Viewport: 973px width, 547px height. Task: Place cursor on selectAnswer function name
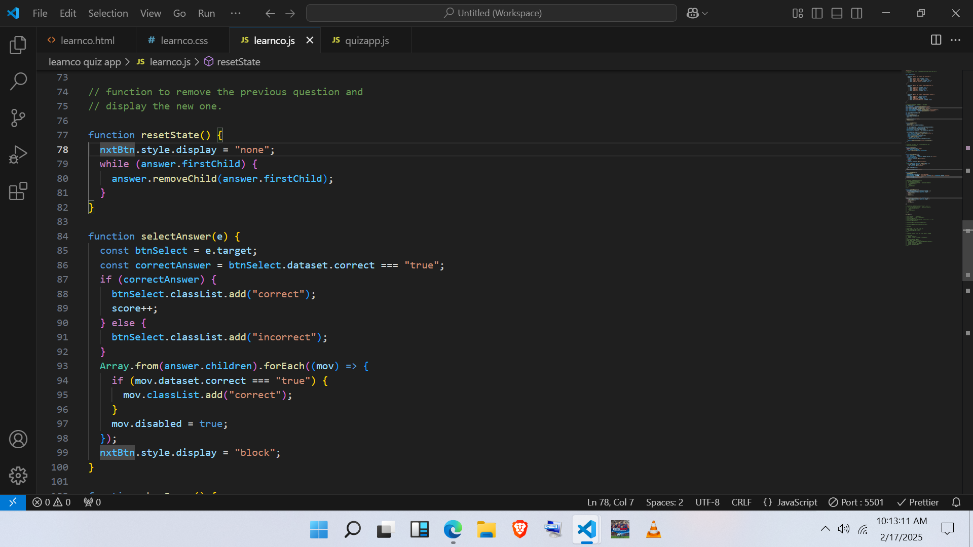(176, 236)
